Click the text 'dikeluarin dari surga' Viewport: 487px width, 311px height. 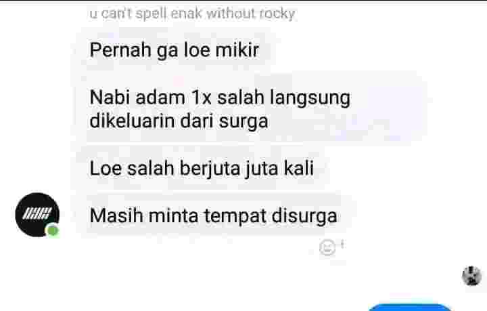point(179,121)
